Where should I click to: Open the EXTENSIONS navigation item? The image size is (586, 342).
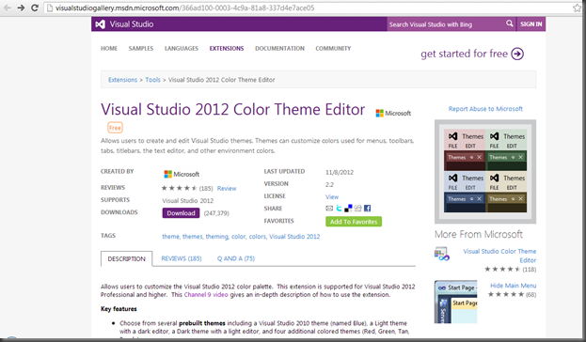coord(227,49)
